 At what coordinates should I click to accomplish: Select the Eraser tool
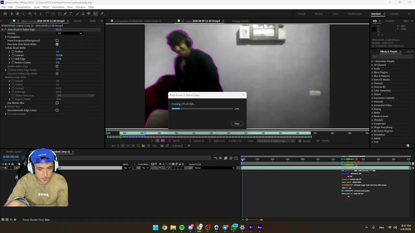(x=89, y=14)
